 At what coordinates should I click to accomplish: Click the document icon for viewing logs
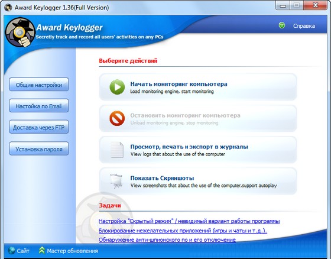tap(117, 150)
